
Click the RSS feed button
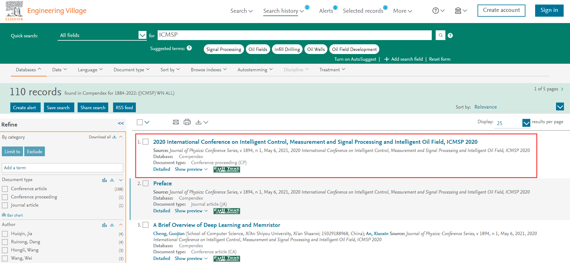point(124,107)
